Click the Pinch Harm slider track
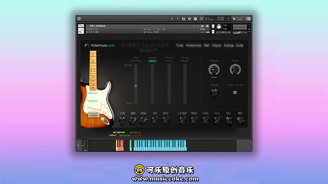Screen dimensions: 328x184 click(169, 84)
